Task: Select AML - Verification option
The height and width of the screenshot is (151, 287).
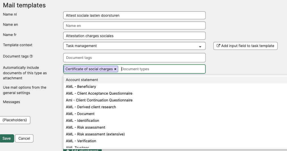Action: [175, 141]
